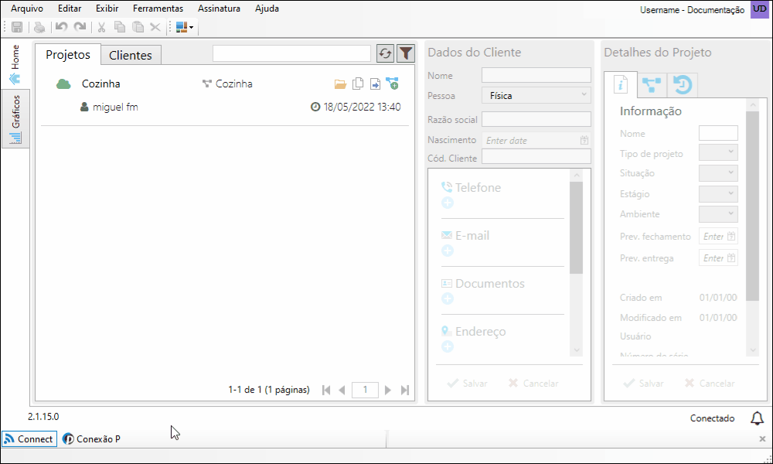Click the Razão social input field
This screenshot has height=464, width=773.
point(536,119)
